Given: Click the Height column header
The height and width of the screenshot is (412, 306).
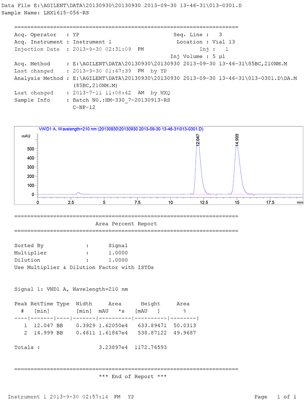Looking at the screenshot, I should 151,304.
